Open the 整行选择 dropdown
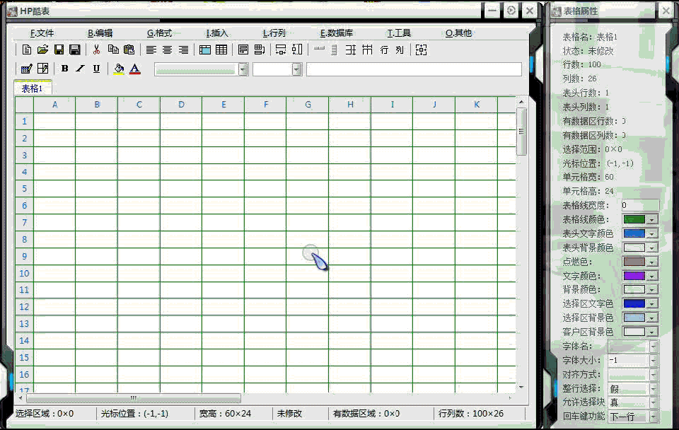 point(653,388)
